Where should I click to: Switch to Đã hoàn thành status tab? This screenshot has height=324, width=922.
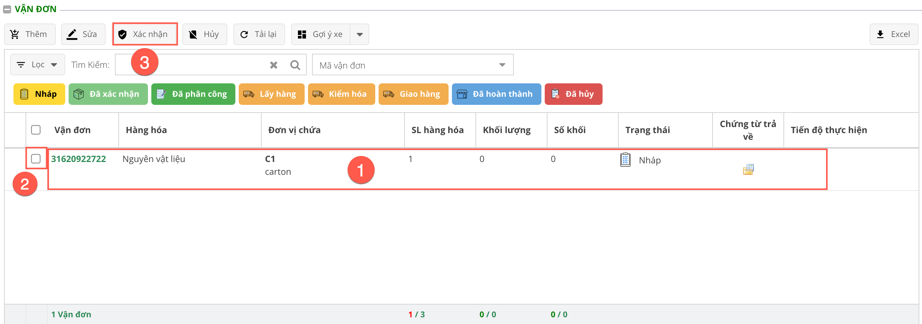coord(496,94)
